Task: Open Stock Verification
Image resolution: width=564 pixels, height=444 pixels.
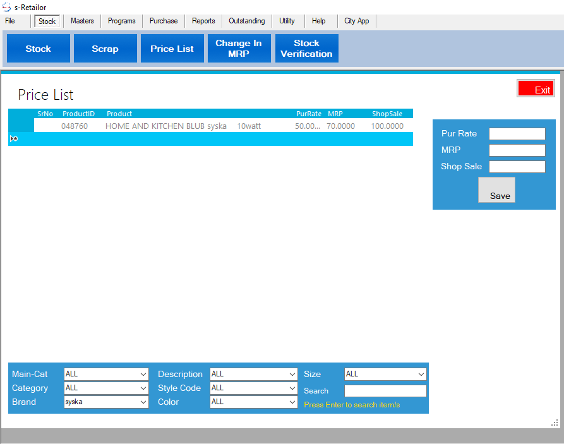Action: 306,49
